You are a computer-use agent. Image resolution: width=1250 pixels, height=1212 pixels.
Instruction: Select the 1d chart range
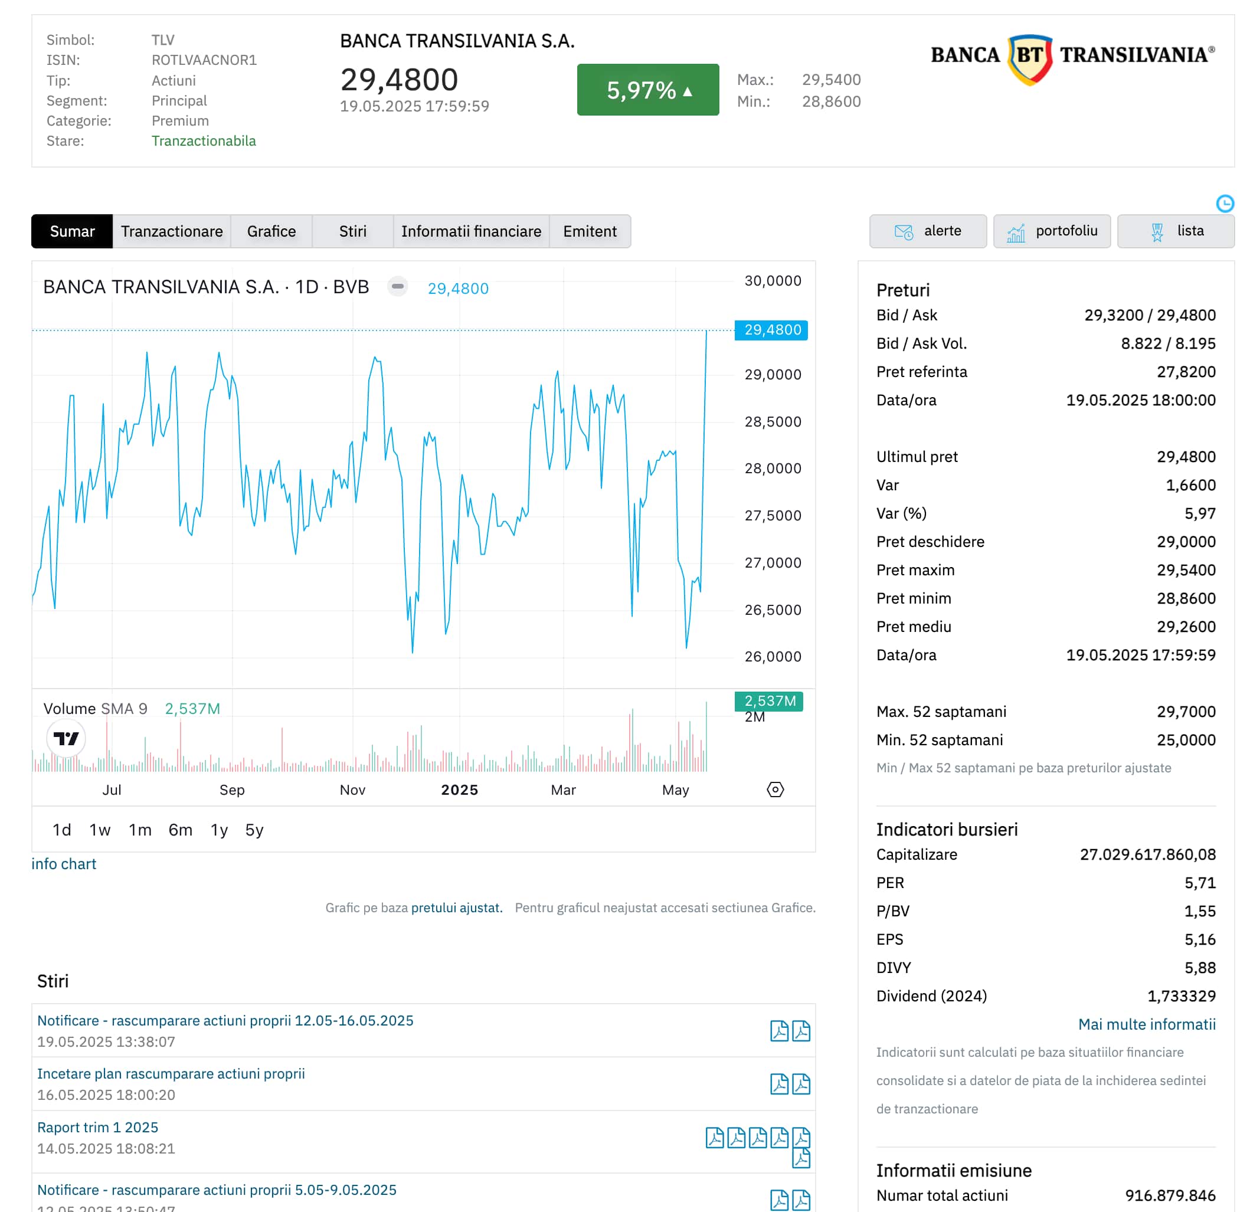coord(62,830)
